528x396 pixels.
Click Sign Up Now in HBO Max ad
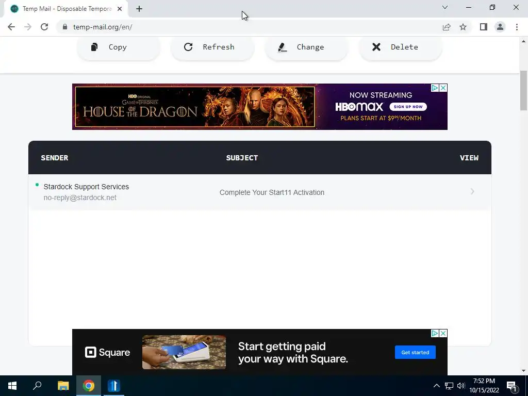coord(408,107)
